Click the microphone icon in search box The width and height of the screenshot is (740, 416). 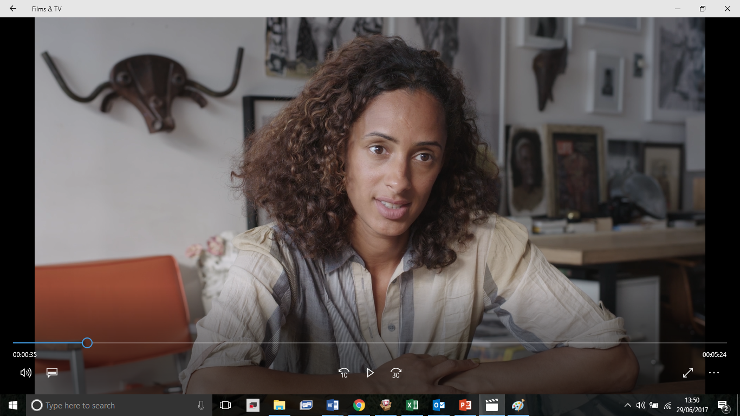[201, 405]
